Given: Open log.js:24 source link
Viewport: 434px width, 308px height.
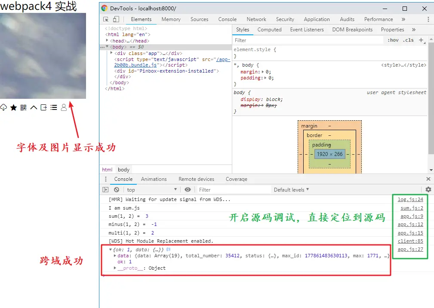Looking at the screenshot, I should [x=410, y=199].
